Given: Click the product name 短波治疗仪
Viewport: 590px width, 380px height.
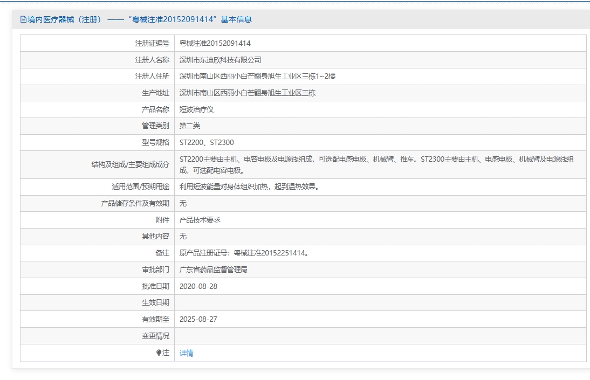Looking at the screenshot, I should coord(196,109).
